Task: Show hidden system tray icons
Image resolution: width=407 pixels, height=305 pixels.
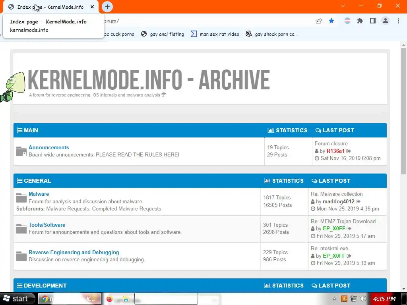Action: click(334, 299)
